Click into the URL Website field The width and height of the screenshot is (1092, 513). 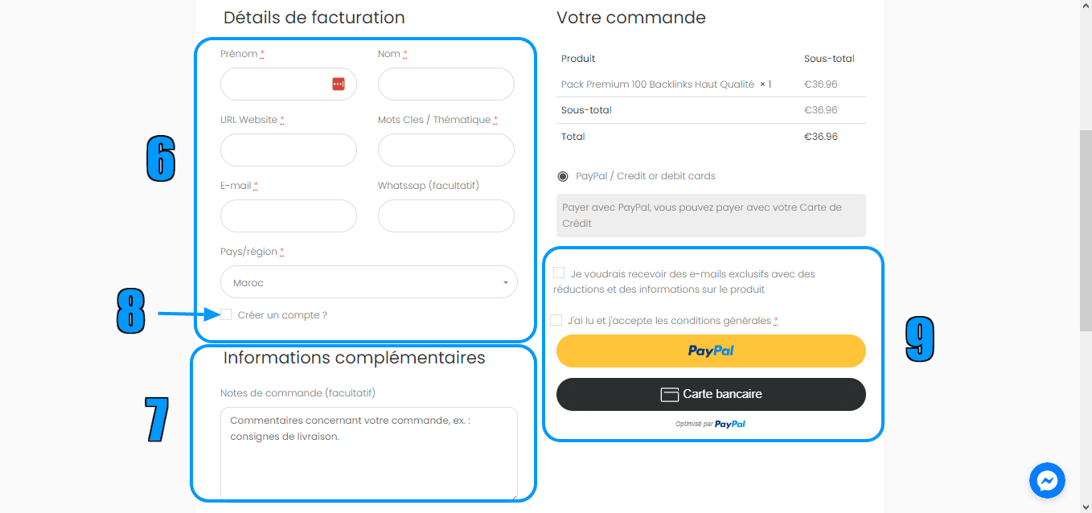289,150
